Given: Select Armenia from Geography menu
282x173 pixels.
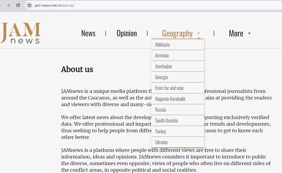Looking at the screenshot, I should (x=162, y=56).
